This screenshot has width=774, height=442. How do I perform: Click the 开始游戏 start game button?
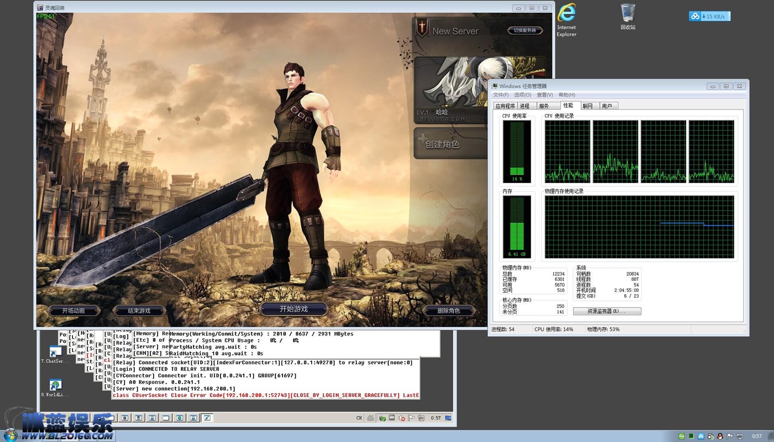(x=294, y=309)
